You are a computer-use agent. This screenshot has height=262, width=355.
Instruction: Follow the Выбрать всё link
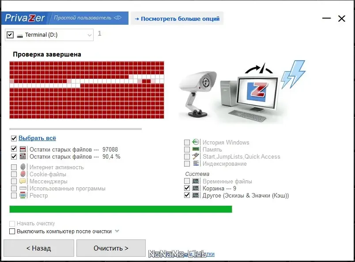(37, 138)
